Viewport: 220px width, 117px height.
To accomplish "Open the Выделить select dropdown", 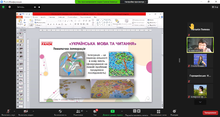I will 152,25.
